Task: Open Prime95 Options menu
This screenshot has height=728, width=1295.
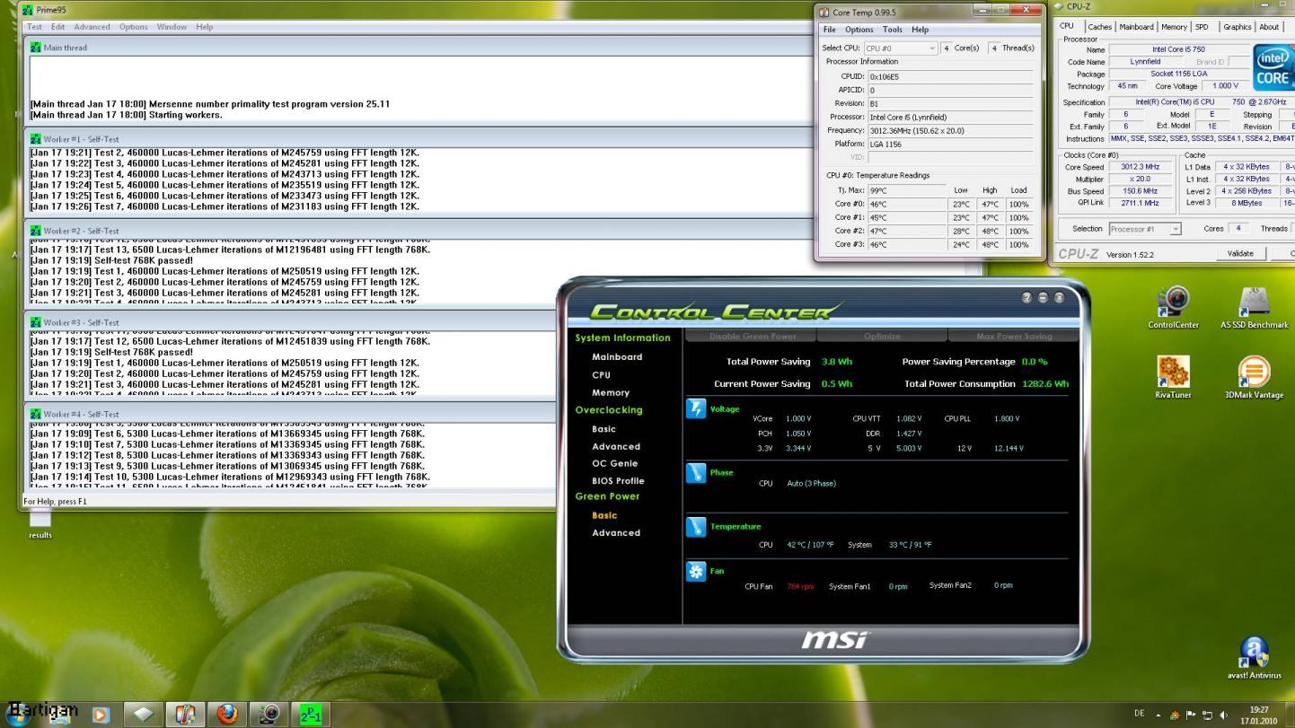Action: (133, 27)
